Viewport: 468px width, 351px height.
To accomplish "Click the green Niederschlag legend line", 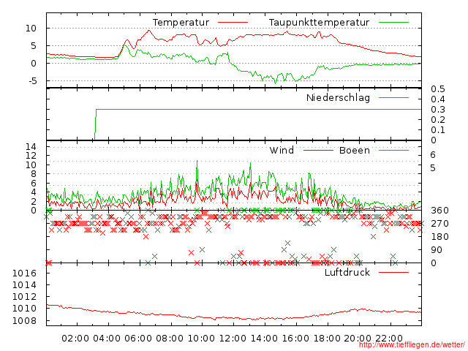I will point(393,97).
